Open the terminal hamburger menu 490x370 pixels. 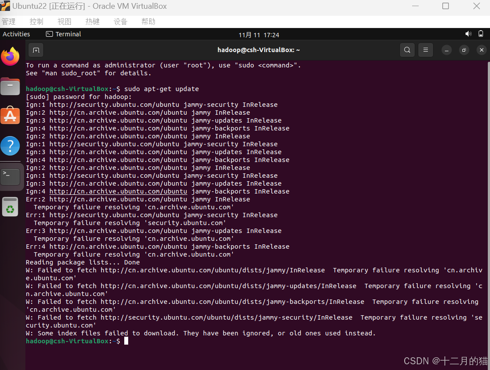pyautogui.click(x=425, y=50)
